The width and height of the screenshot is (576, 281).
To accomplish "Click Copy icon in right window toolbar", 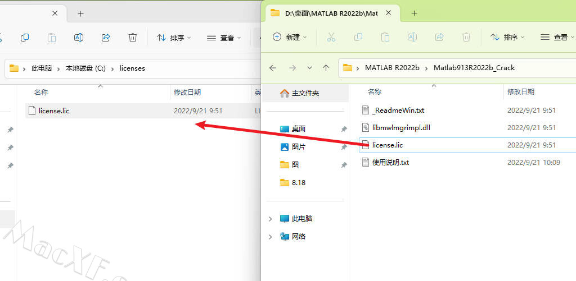I will 358,37.
